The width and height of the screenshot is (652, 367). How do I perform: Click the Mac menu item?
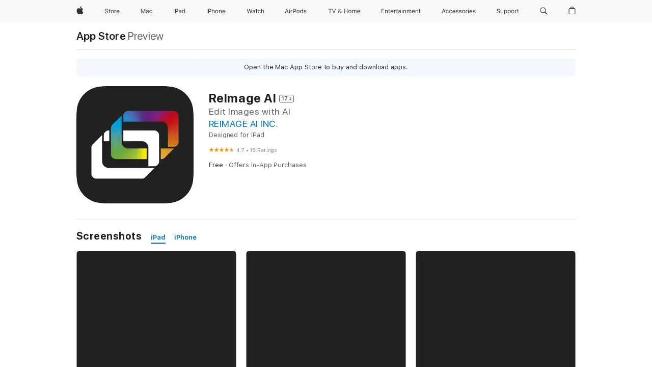click(x=146, y=11)
